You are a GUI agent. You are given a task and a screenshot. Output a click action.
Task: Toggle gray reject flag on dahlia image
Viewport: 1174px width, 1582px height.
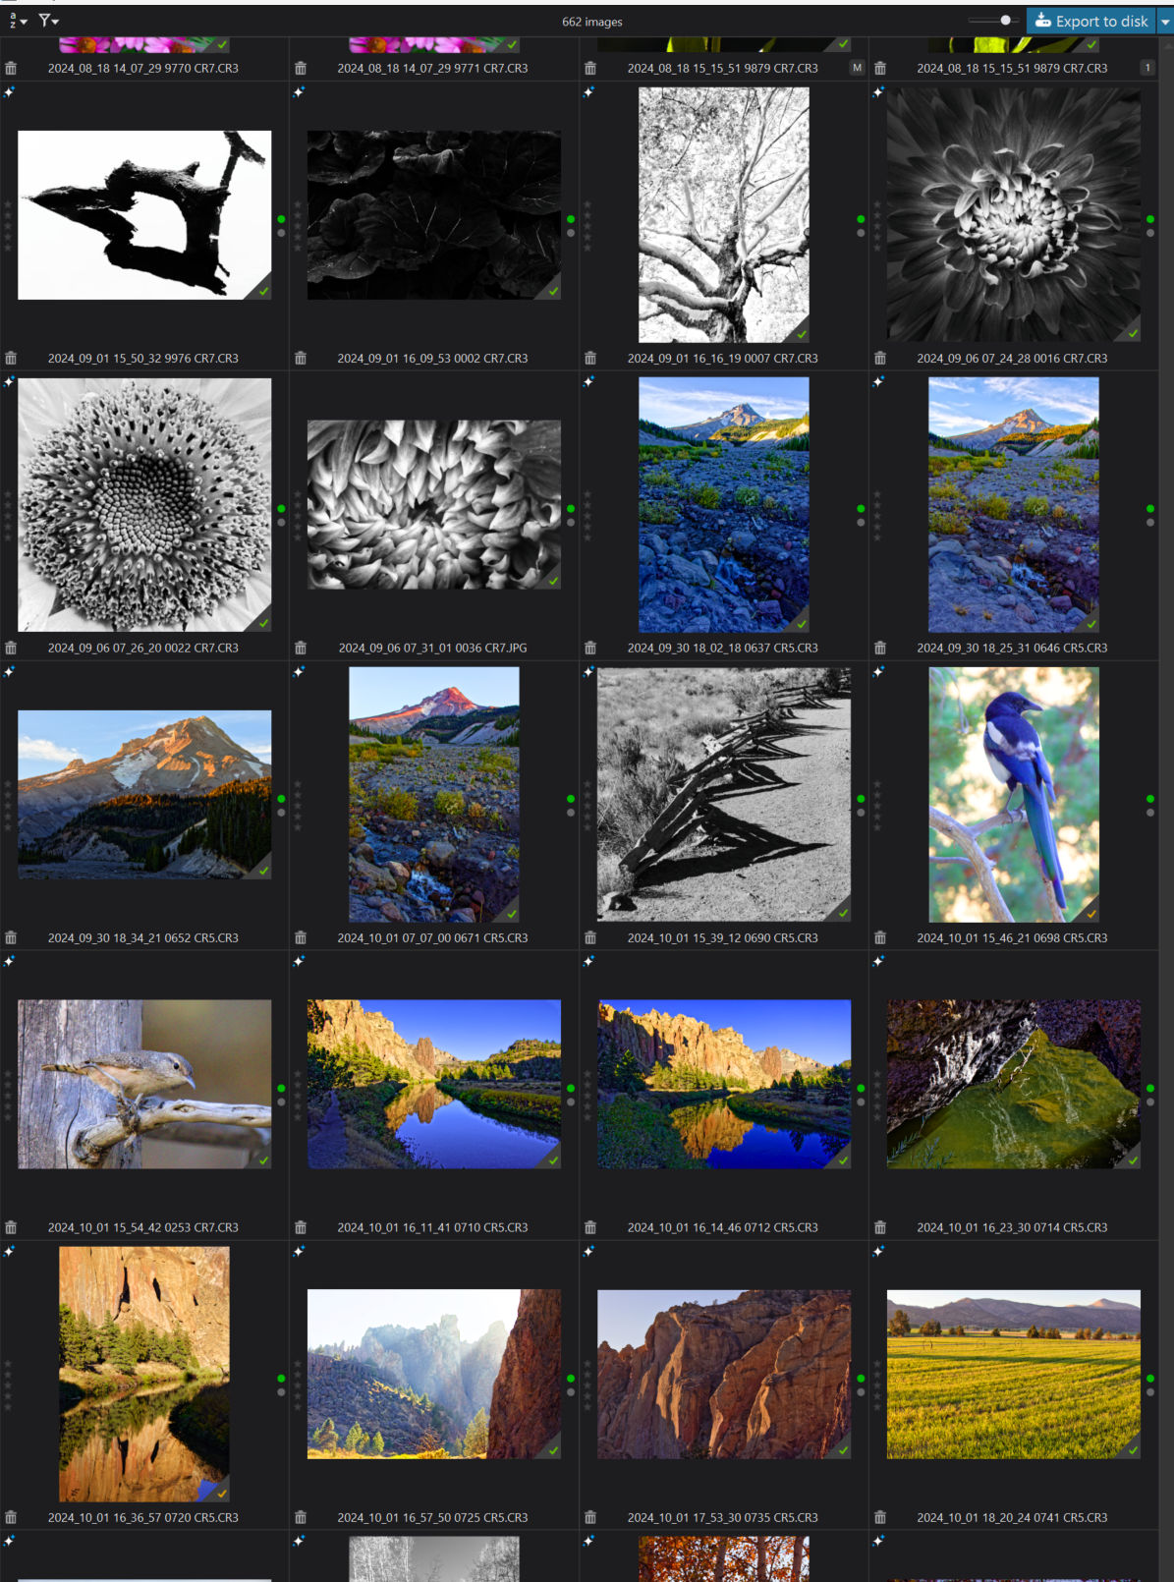(1150, 233)
